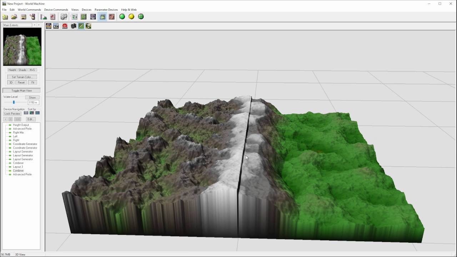Toggle the 3D preview button
457x257 pixels.
11,82
